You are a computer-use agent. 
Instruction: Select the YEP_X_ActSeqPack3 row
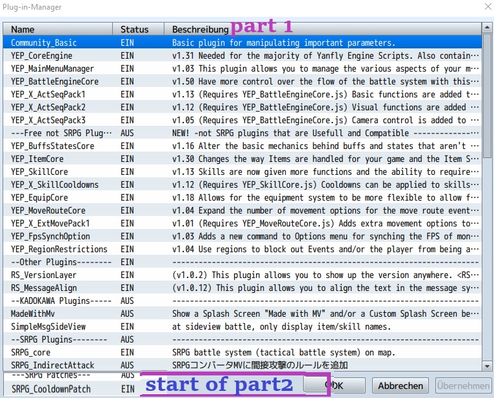point(242,120)
